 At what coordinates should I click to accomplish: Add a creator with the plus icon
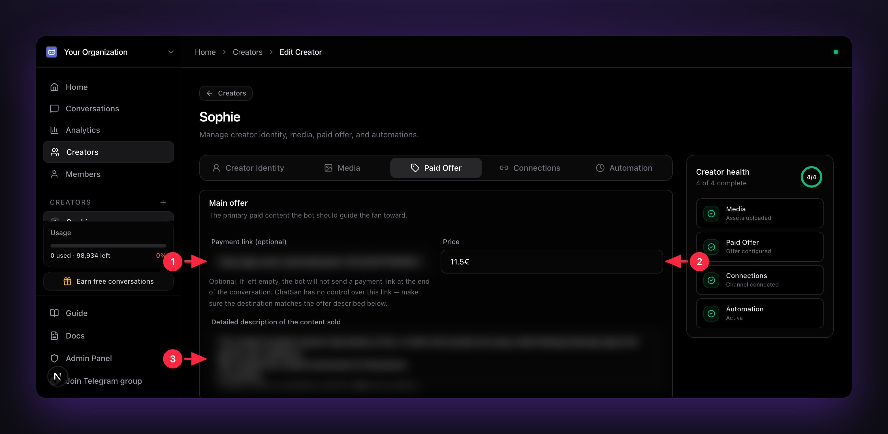pos(163,202)
